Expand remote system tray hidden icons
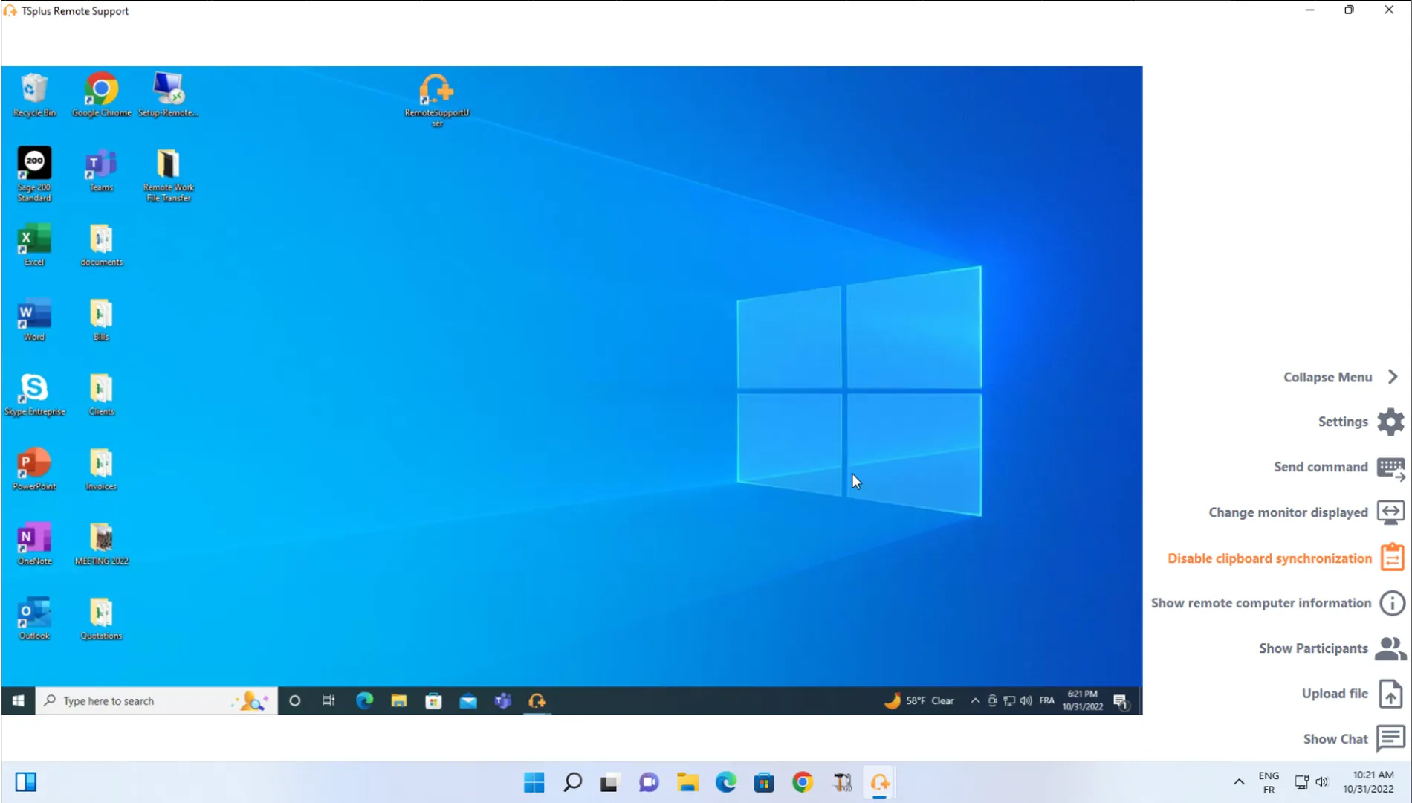Image resolution: width=1412 pixels, height=803 pixels. coord(975,700)
